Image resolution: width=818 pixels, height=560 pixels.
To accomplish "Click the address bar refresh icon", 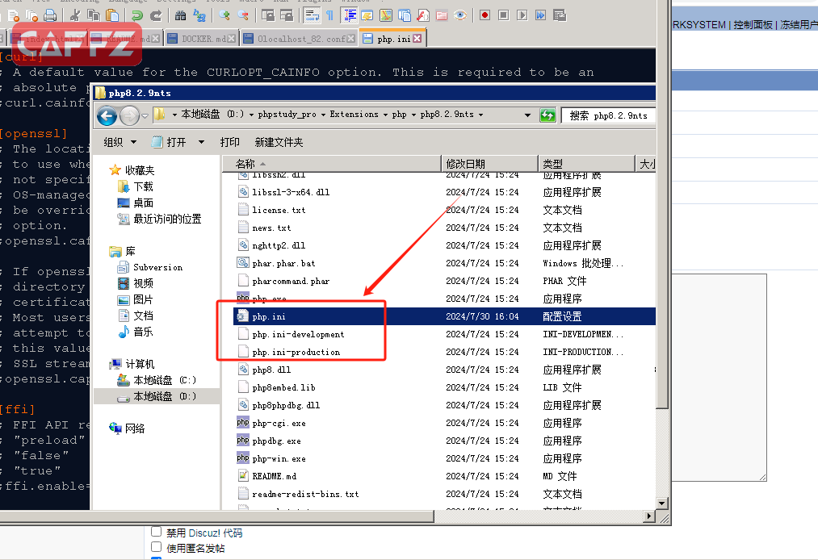I will (548, 115).
